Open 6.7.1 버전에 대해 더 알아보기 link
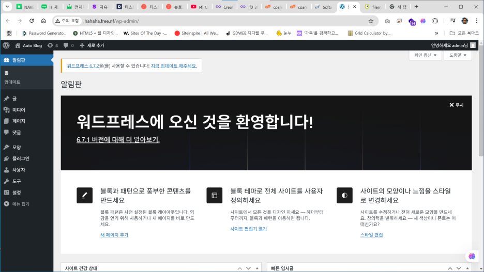 [118, 139]
